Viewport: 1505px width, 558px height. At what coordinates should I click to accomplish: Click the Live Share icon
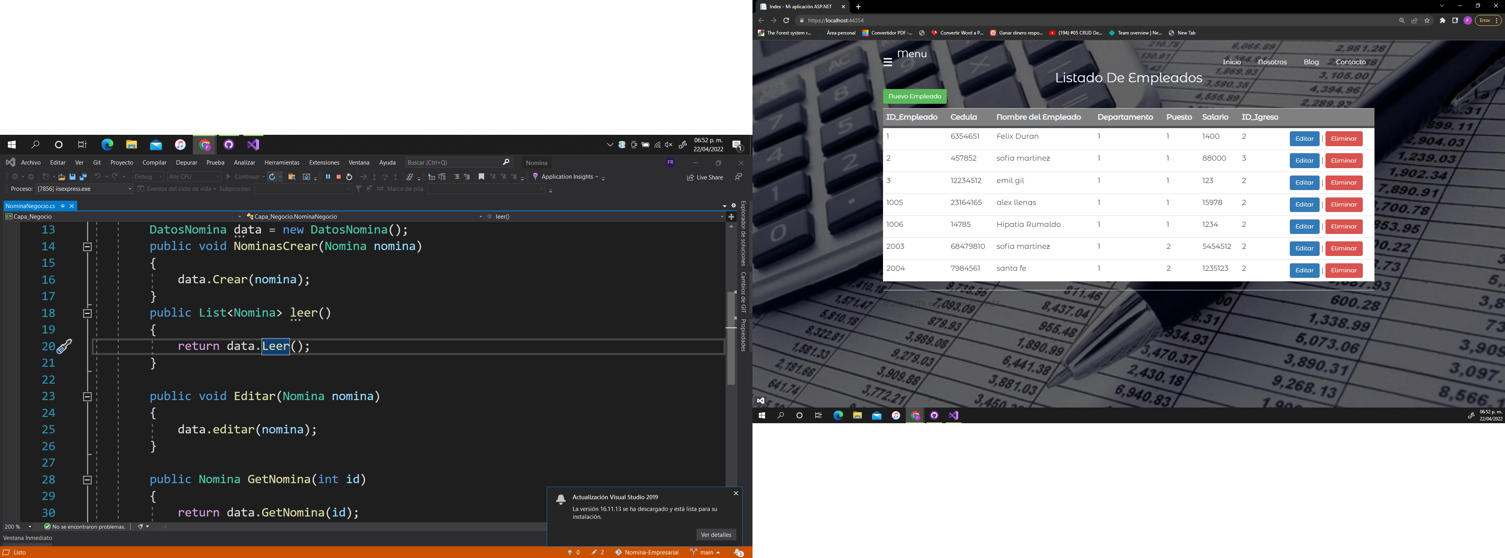[x=690, y=178]
